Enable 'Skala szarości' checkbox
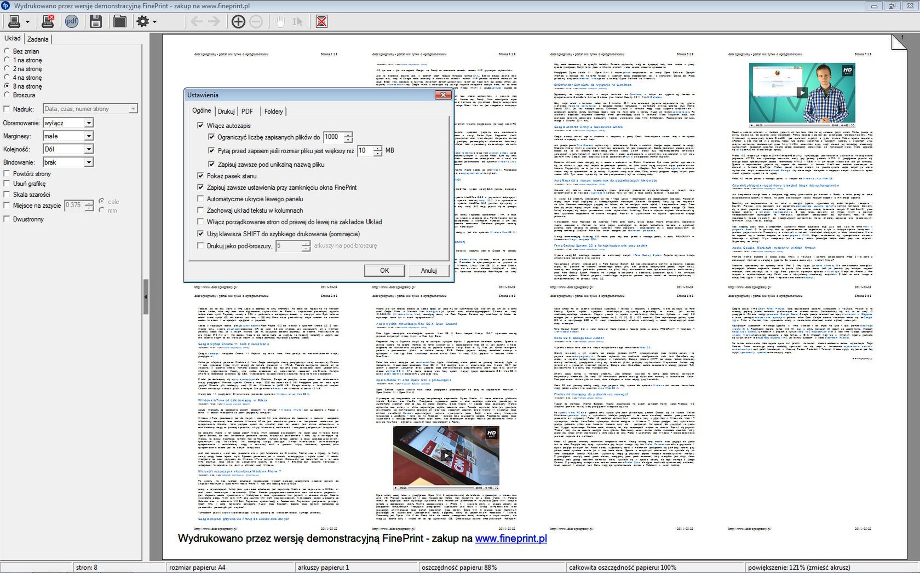 pyautogui.click(x=7, y=195)
